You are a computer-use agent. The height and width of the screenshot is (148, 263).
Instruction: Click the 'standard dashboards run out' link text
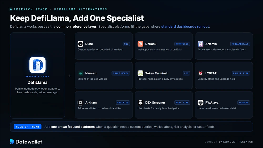coord(185,27)
